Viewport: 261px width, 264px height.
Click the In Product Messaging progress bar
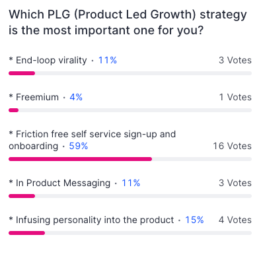[130, 196]
